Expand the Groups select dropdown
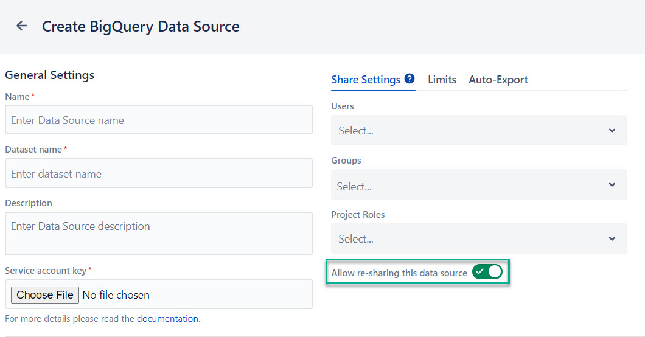 tap(469, 186)
